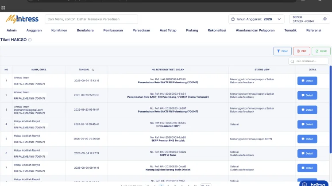Select date cell 2026-09-23 15:23:38
The image size is (332, 186).
[86, 95]
